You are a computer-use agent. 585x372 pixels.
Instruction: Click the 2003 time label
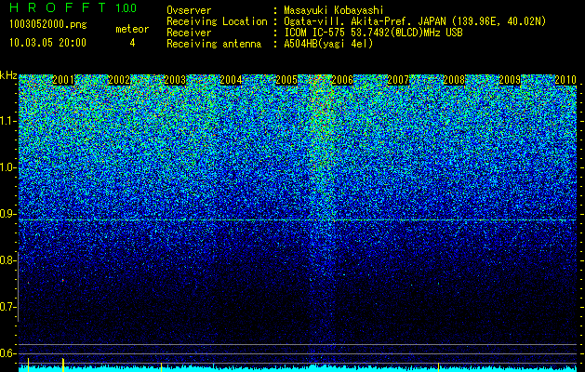(175, 80)
